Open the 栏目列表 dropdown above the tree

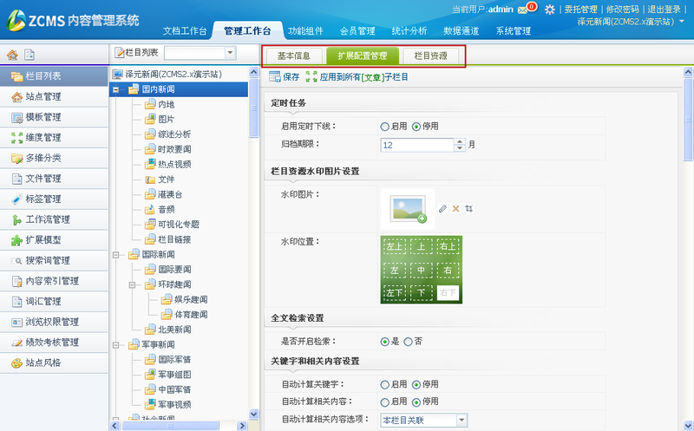point(229,54)
